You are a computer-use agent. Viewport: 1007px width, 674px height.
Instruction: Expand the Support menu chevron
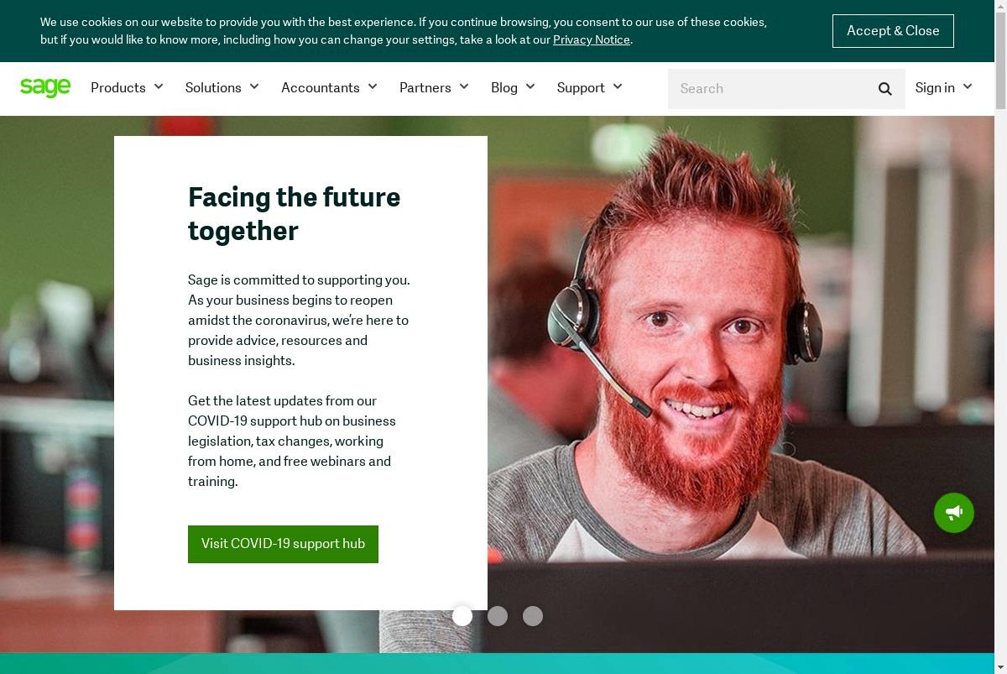pyautogui.click(x=618, y=86)
